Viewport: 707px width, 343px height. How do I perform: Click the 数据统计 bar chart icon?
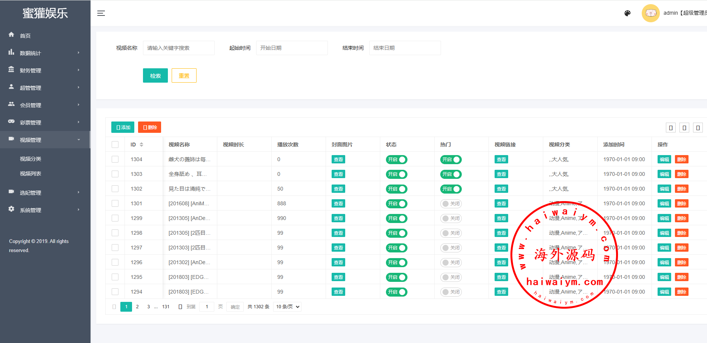(x=11, y=52)
